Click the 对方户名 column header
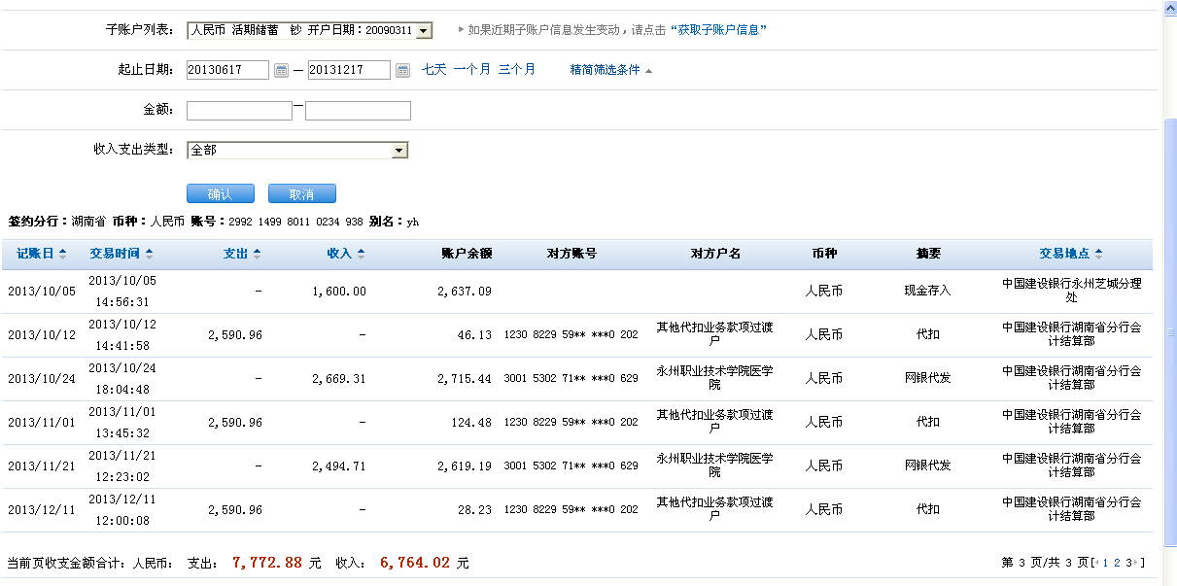Screen dimensions: 1177x586 pyautogui.click(x=715, y=254)
